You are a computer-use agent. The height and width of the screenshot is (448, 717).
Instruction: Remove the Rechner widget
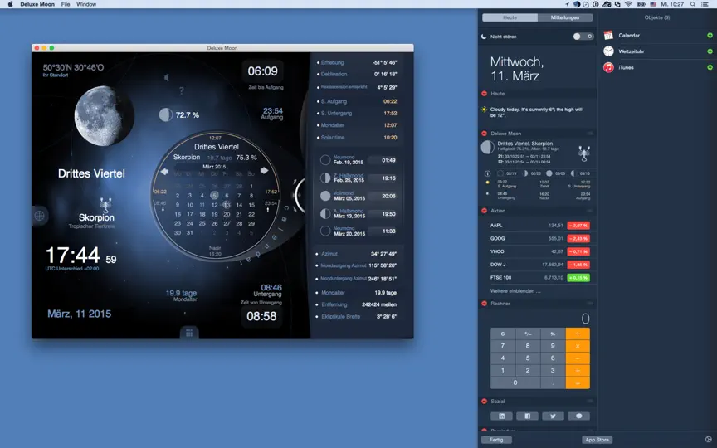click(x=485, y=304)
